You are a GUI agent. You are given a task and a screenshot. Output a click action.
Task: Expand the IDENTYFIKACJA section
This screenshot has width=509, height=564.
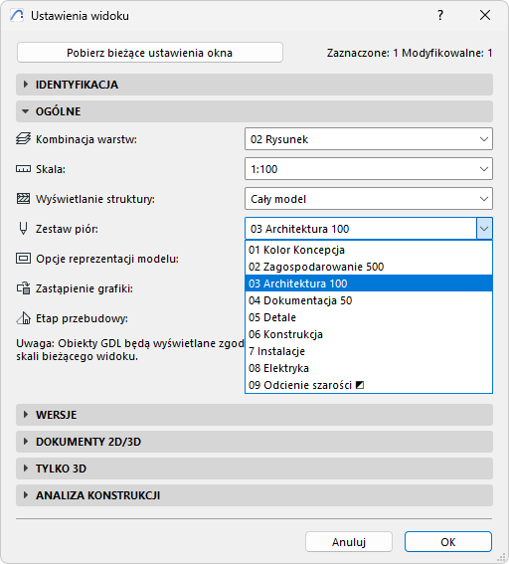(254, 85)
